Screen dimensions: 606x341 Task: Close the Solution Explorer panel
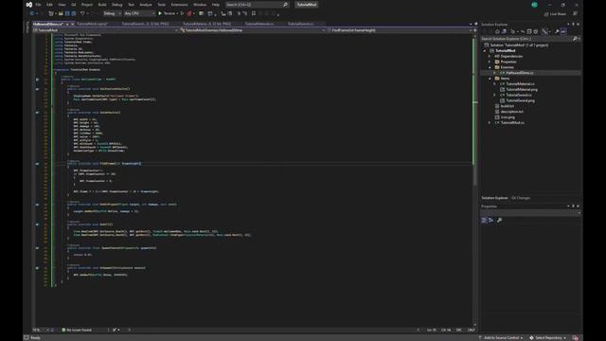pyautogui.click(x=579, y=25)
